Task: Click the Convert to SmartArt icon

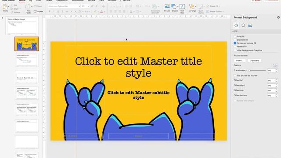Action: pos(155,7)
